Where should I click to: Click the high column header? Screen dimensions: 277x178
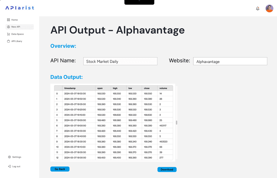[118, 88]
